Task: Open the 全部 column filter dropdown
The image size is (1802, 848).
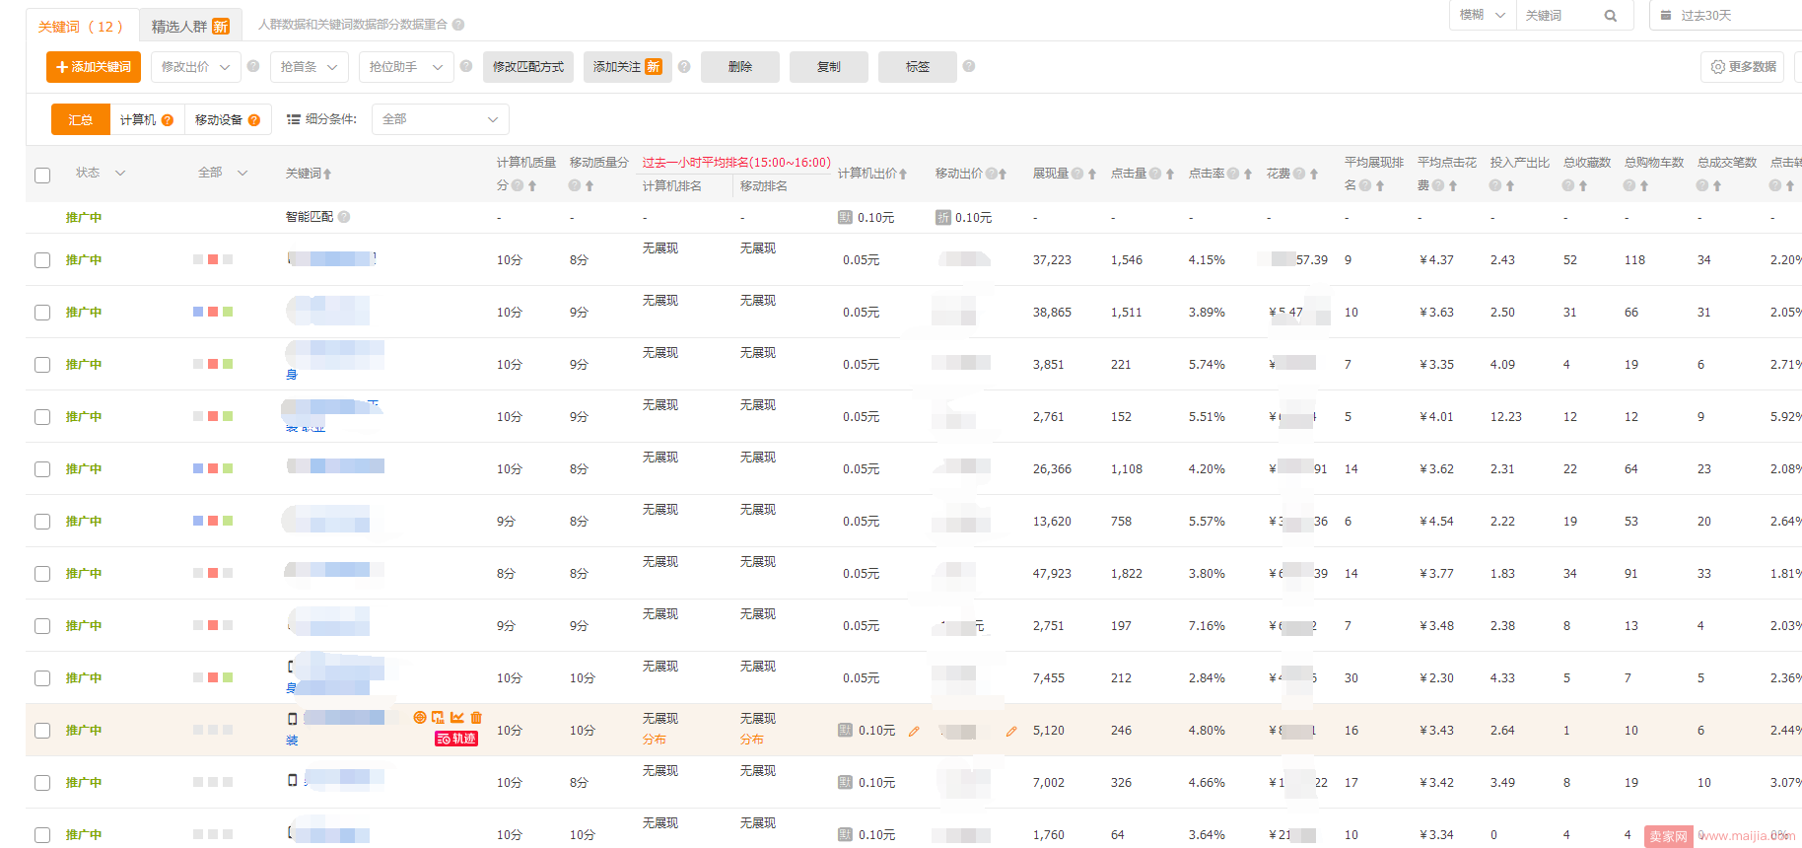Action: point(223,173)
